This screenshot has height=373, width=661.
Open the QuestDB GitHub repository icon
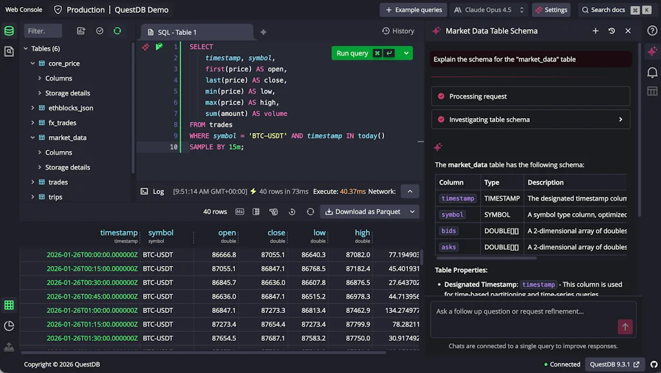point(653,365)
